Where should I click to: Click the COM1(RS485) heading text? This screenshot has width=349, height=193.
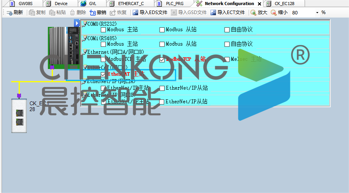102,38
